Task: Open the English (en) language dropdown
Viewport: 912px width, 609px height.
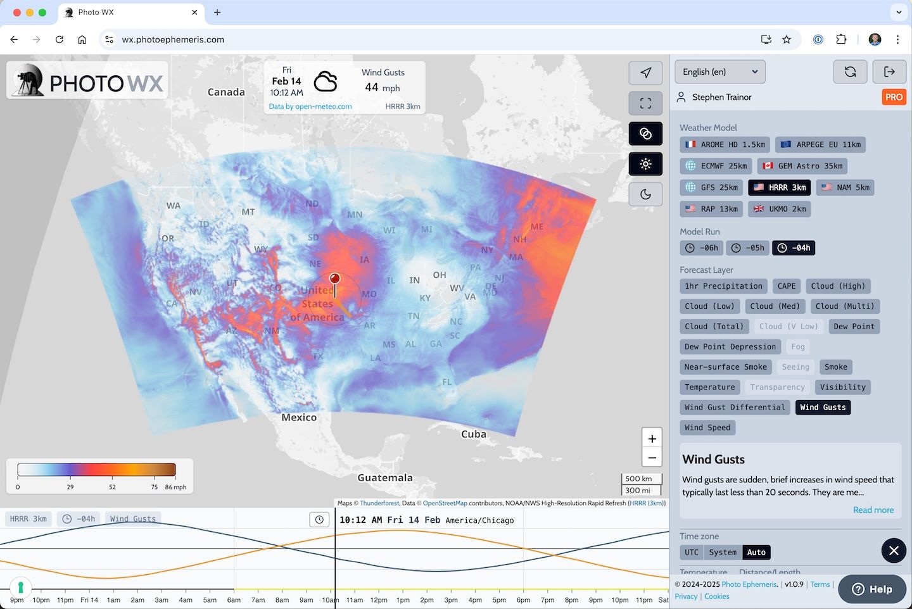Action: (720, 72)
